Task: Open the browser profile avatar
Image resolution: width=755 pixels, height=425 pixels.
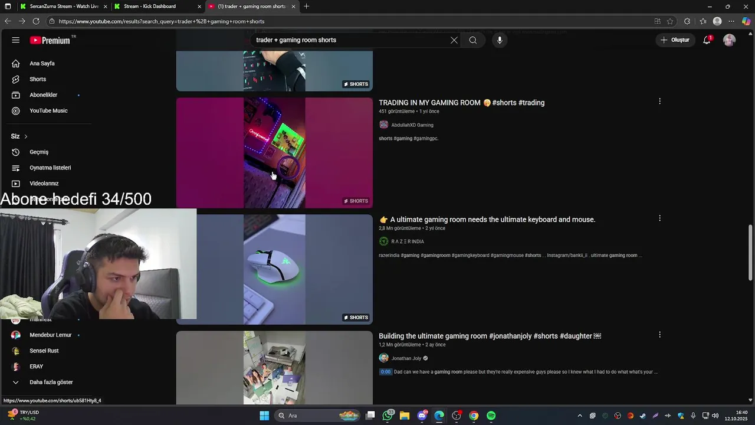Action: (x=717, y=21)
